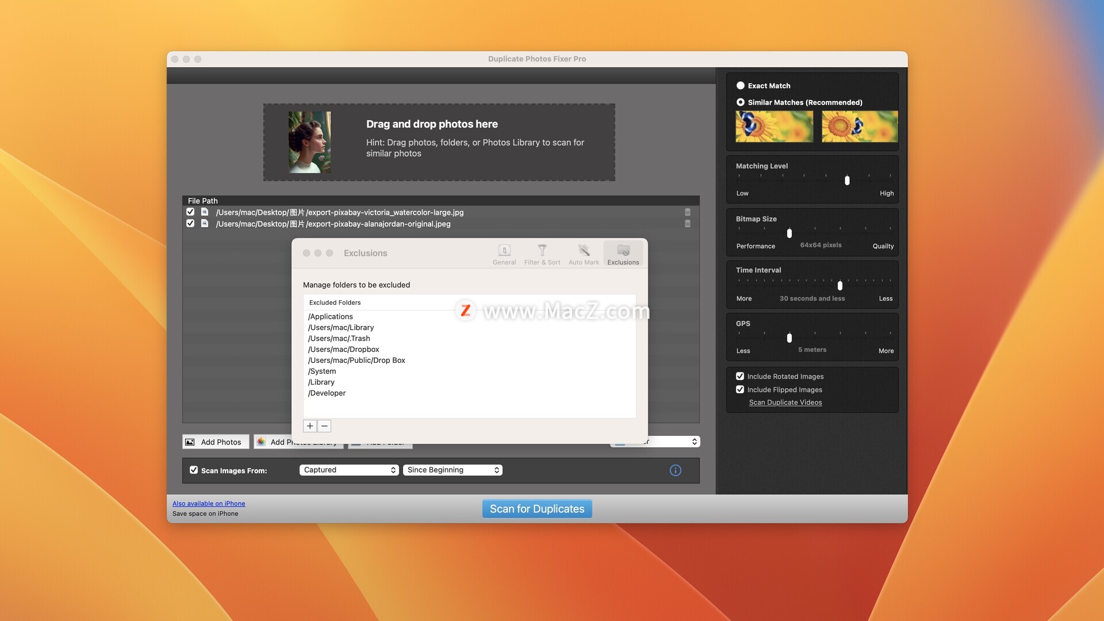Delete the alanajordan-original.jpeg file row

coord(688,224)
